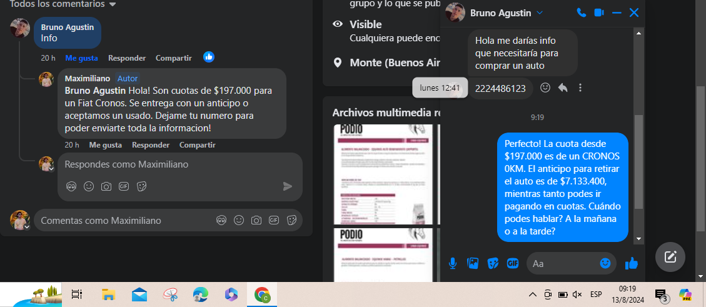Attach a photo in Messenger chat
Screen dimensions: 706x307
(473, 263)
